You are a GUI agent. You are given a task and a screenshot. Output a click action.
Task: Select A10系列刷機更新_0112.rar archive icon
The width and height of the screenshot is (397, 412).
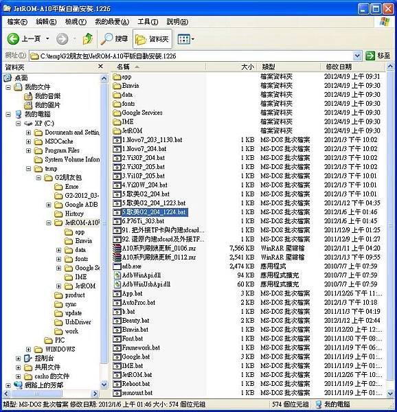pos(117,257)
